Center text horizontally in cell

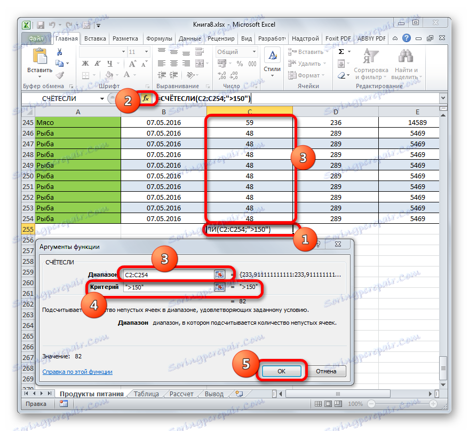[x=174, y=64]
